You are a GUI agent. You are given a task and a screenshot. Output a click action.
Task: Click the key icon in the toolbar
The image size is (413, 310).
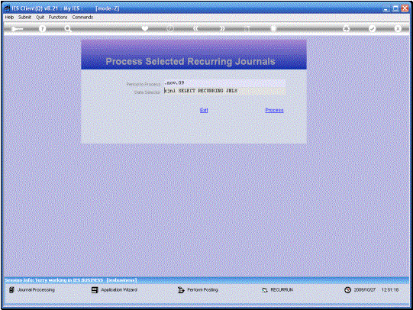click(x=17, y=29)
